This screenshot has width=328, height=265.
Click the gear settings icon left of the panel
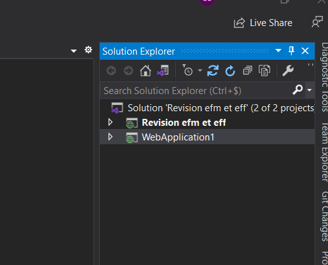click(x=88, y=50)
